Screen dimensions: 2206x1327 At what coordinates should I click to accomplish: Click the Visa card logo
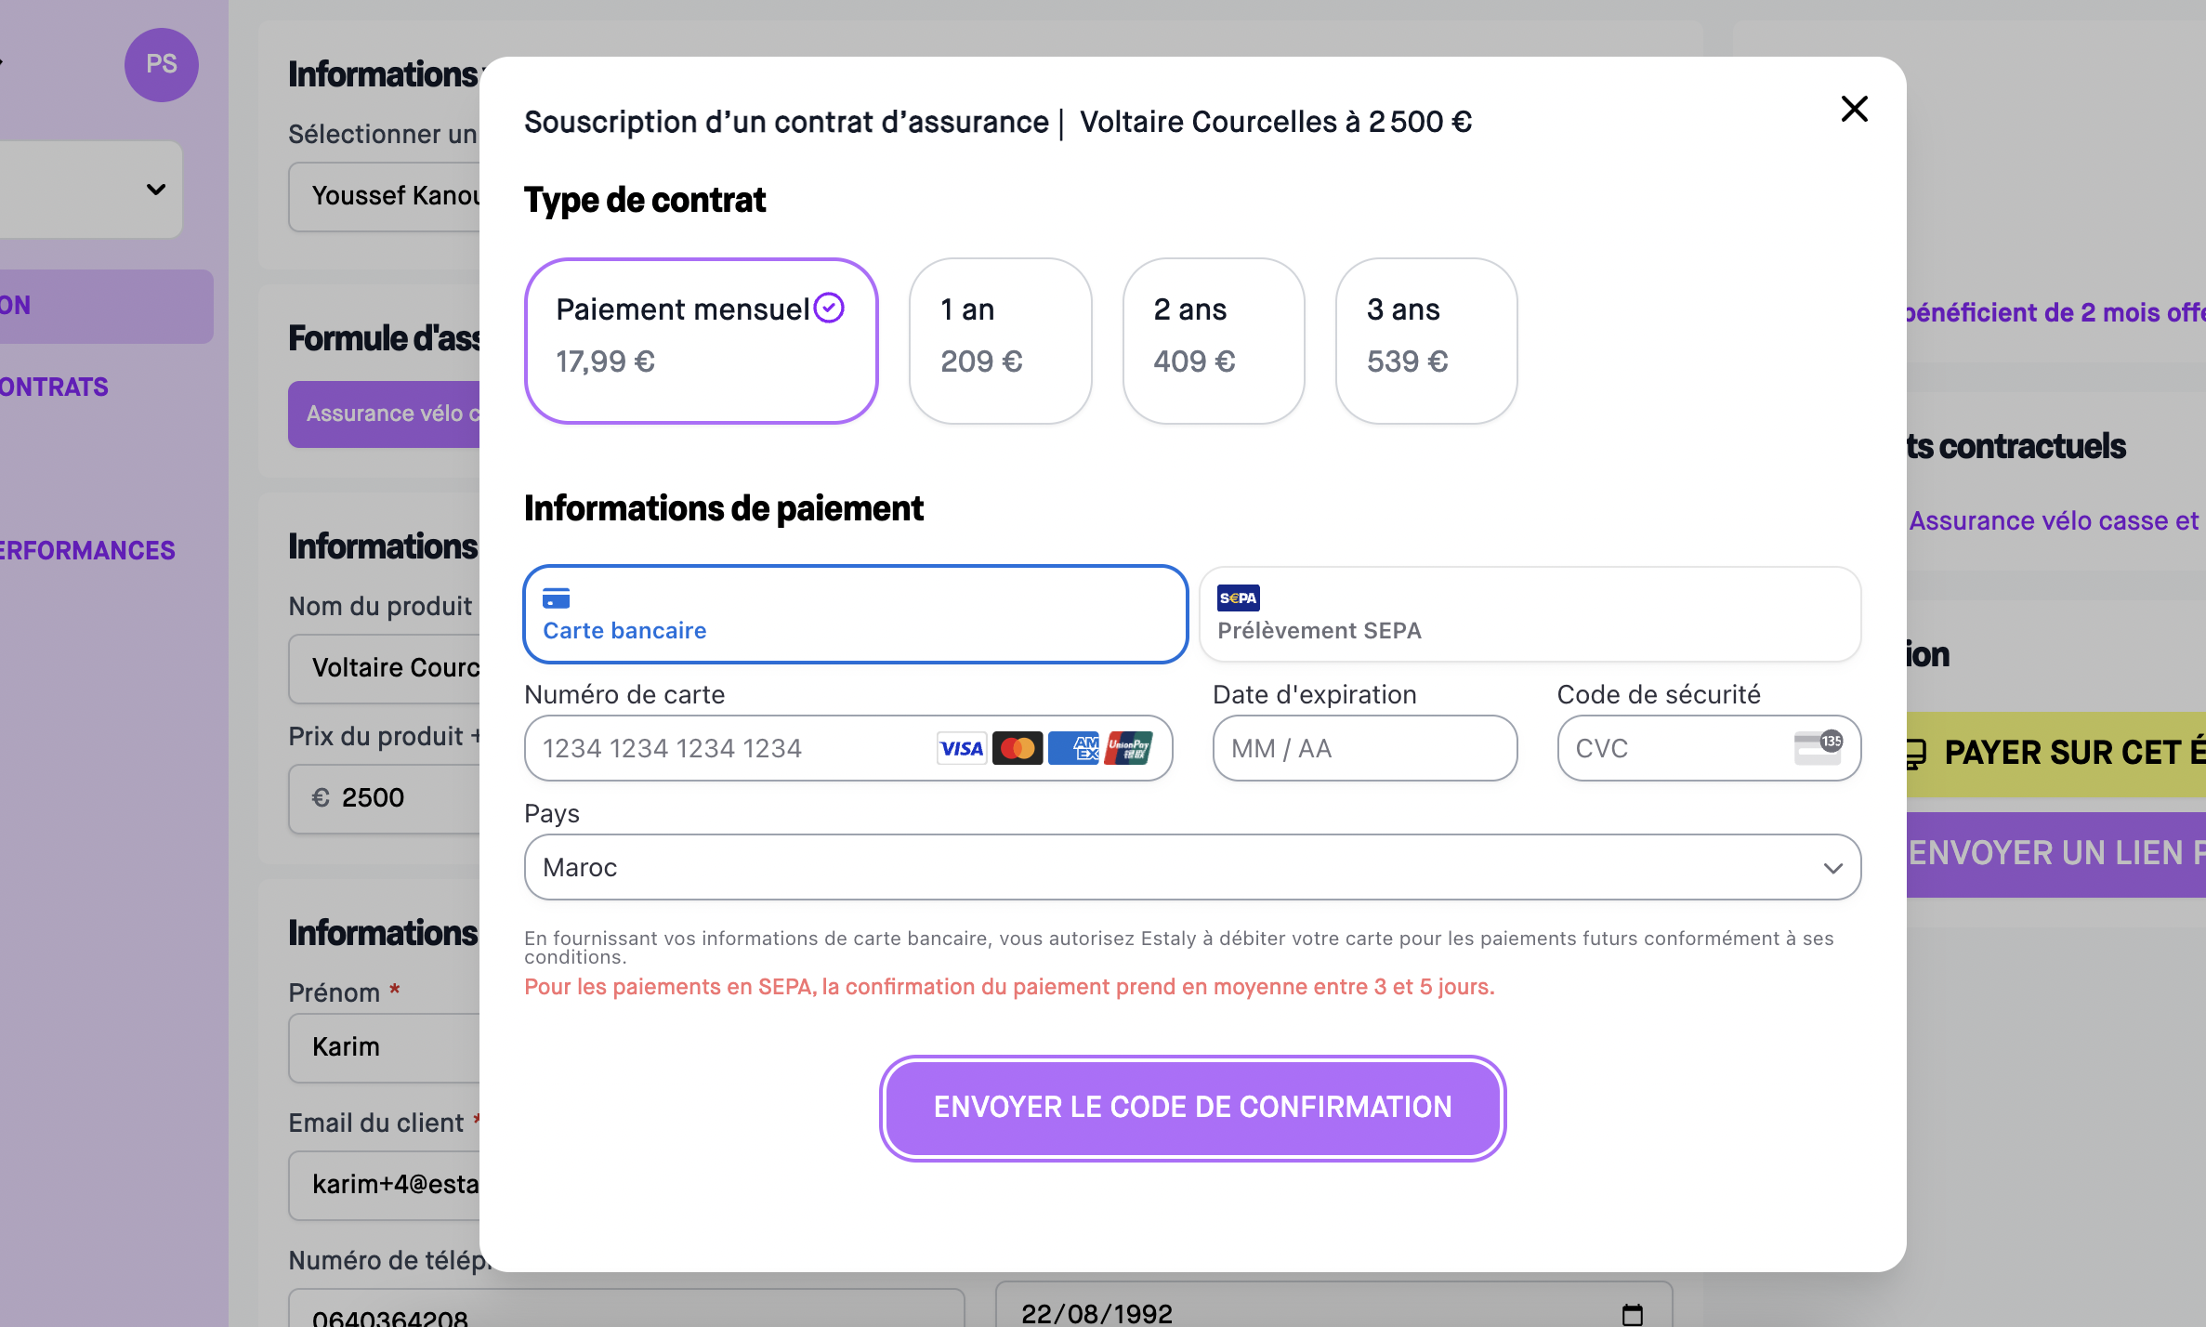[x=962, y=748]
